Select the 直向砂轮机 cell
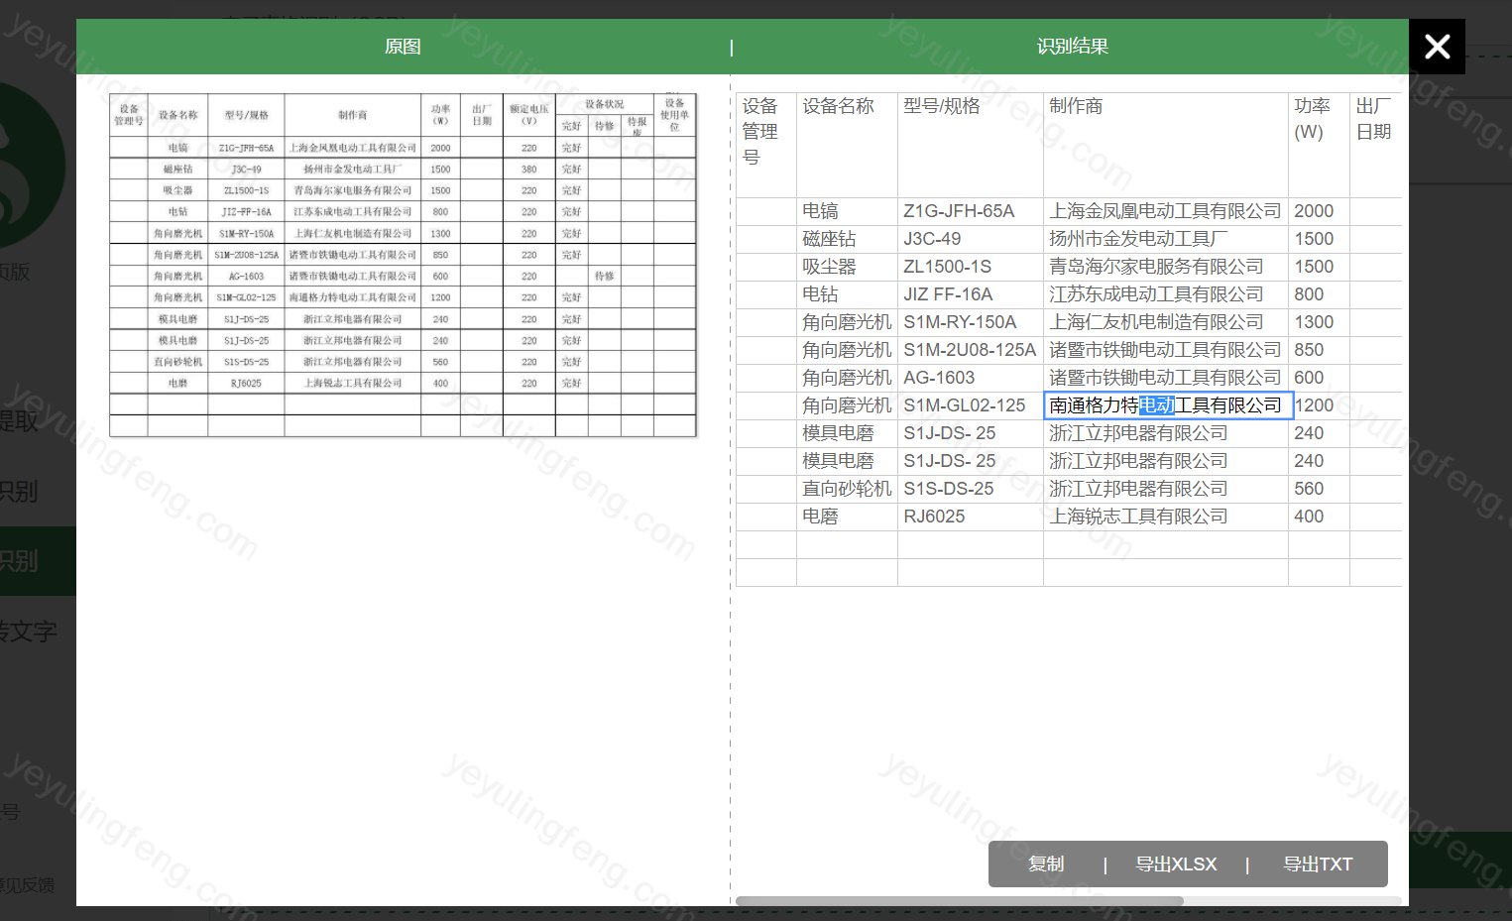 tap(847, 489)
